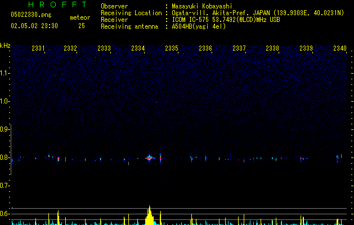The height and width of the screenshot is (225, 354).
Task: Click observer name Masayuki Kobayashi
Action: pos(202,6)
